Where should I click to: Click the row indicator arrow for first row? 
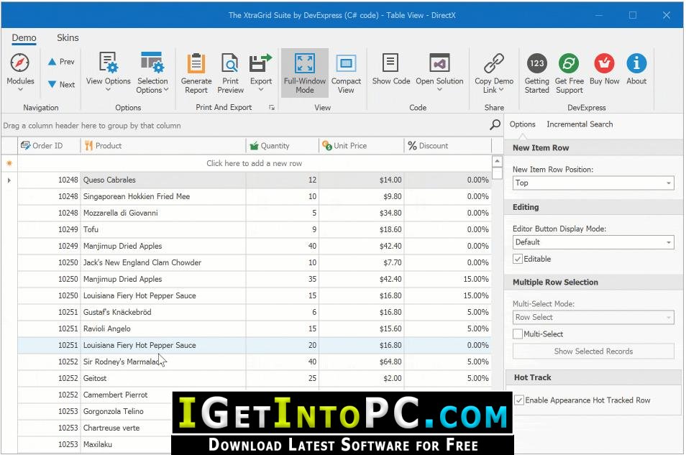point(9,180)
